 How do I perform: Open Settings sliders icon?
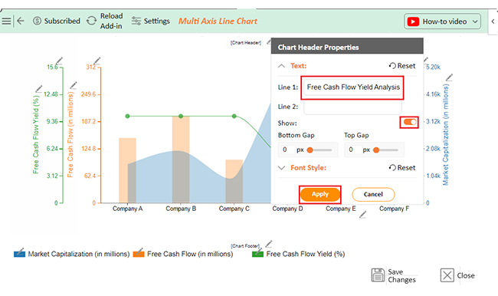click(136, 21)
